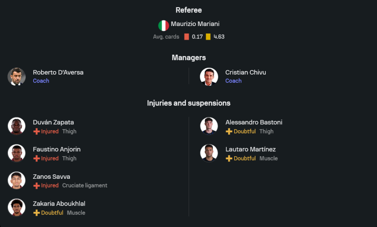Open manager Roberto D'Aversa's page
The image size is (377, 227).
[58, 72]
